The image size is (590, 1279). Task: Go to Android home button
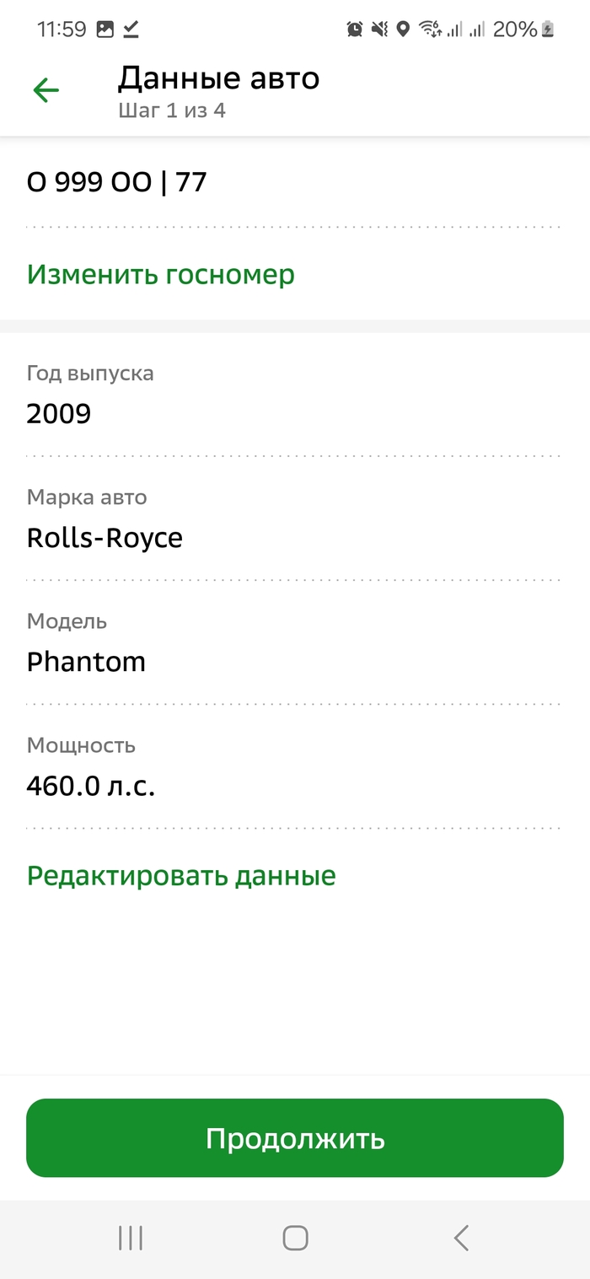pyautogui.click(x=295, y=1238)
